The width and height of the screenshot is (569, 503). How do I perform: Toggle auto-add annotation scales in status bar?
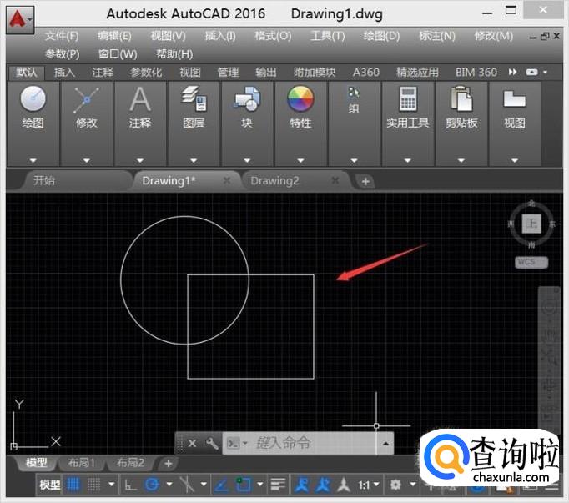tap(323, 485)
